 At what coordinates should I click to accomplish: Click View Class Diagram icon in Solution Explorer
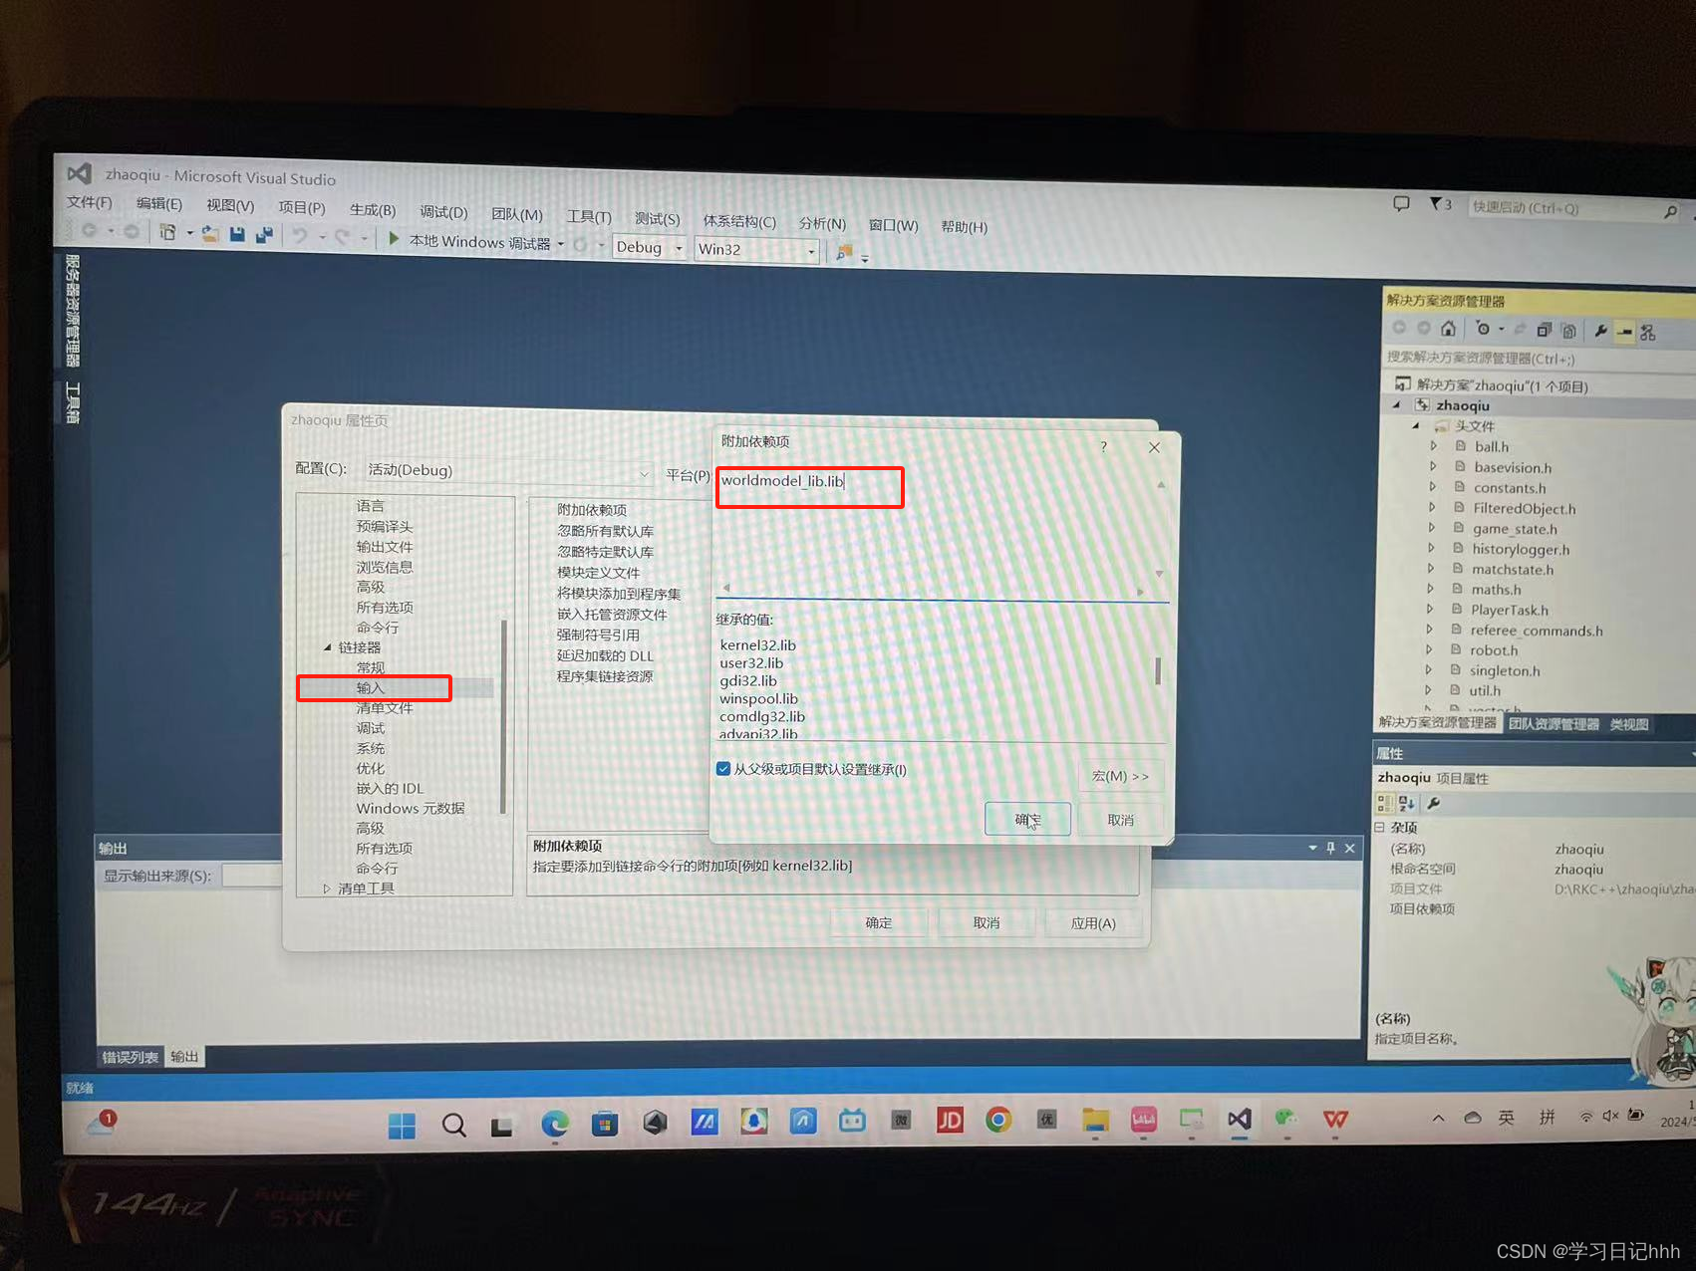[1647, 333]
